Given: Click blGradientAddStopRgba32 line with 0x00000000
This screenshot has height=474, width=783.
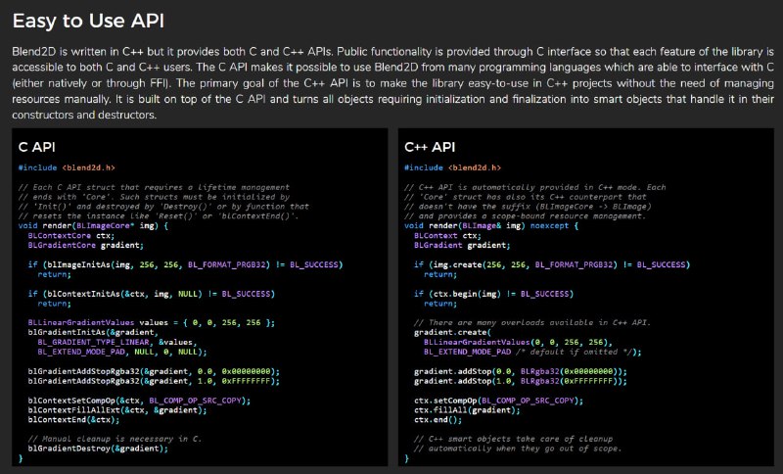Looking at the screenshot, I should click(154, 371).
